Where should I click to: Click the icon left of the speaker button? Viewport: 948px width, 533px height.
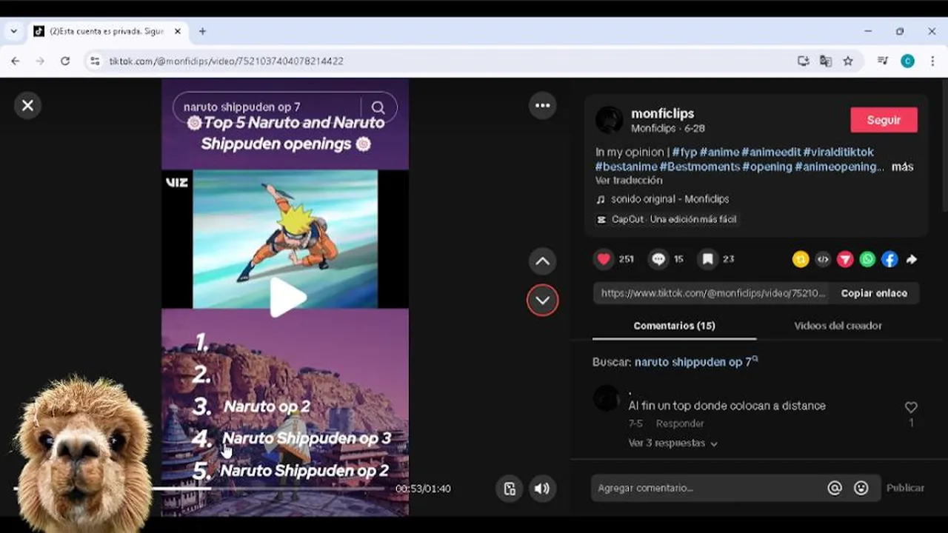[509, 489]
